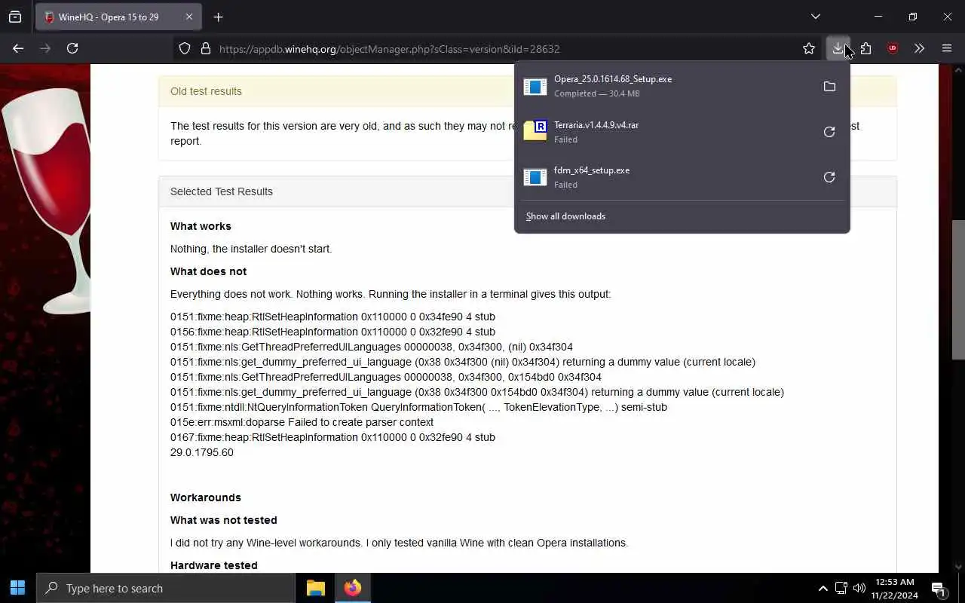Click the Old test results heading
This screenshot has height=603, width=965.
point(206,91)
